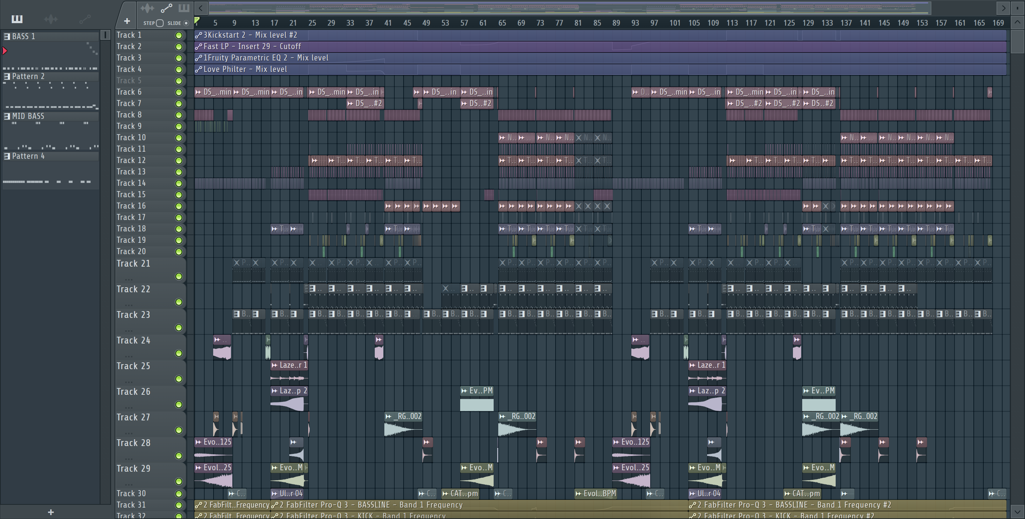
Task: Click the corner button above the vertical scrollbar
Action: [1017, 8]
